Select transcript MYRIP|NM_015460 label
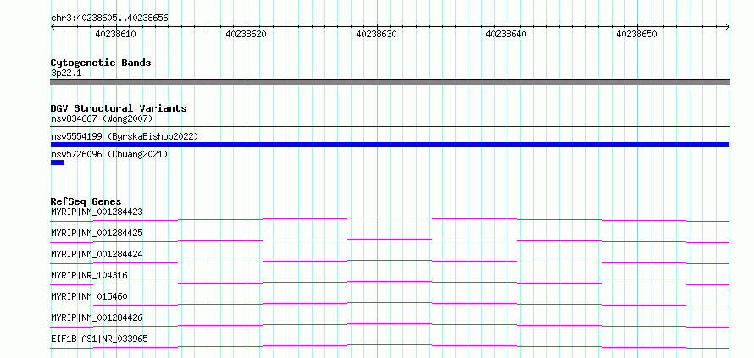 tap(89, 296)
